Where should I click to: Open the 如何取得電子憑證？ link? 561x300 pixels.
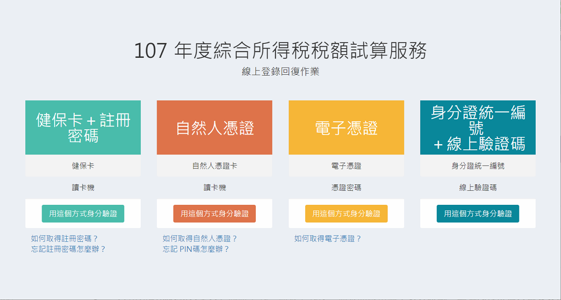coord(328,238)
